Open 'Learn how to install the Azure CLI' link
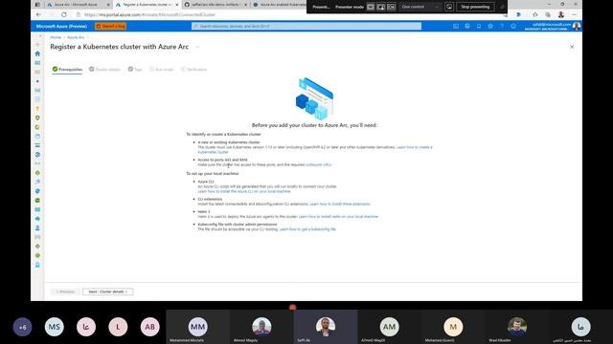 [x=244, y=191]
